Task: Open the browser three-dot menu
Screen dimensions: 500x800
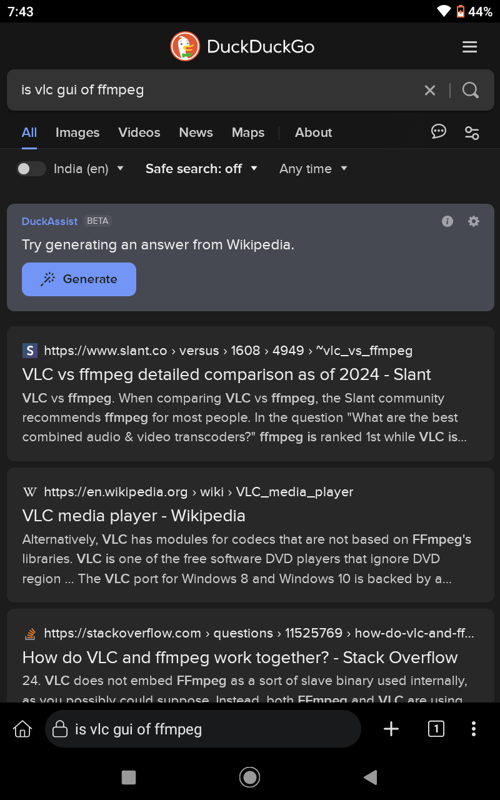Action: tap(474, 729)
